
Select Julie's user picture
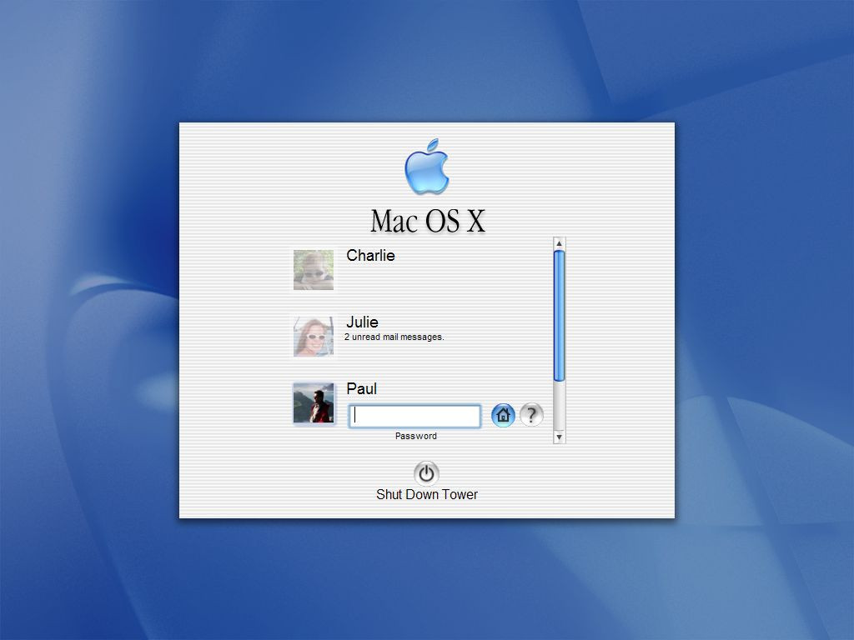click(314, 337)
